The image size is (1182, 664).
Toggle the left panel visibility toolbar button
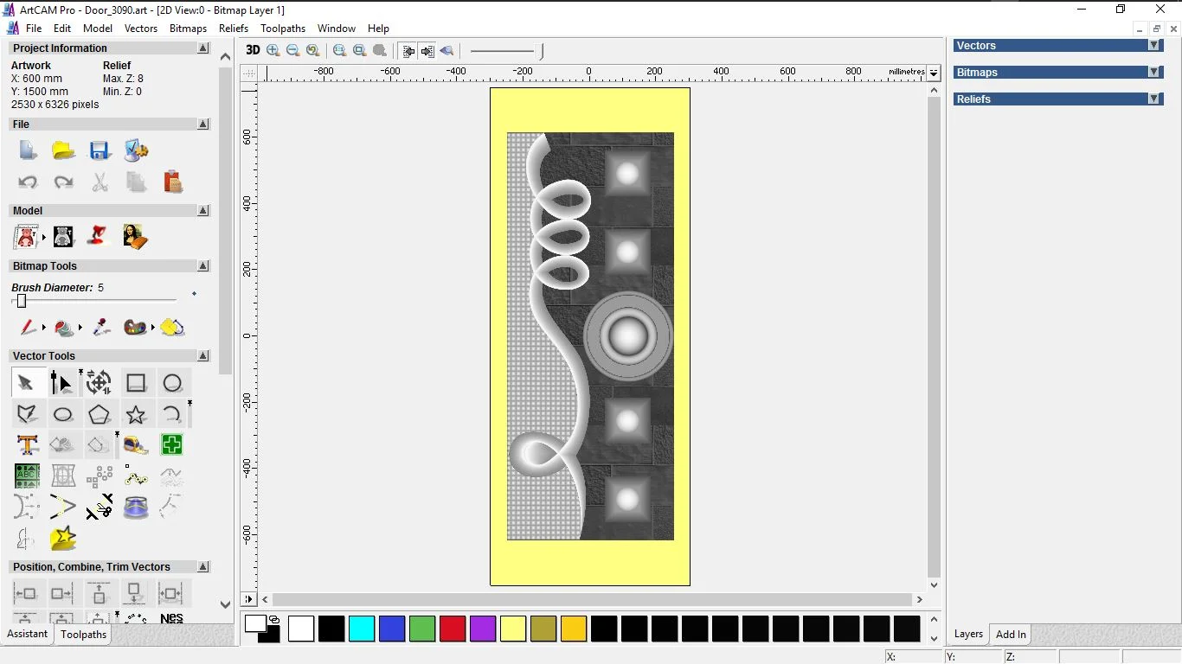point(408,51)
